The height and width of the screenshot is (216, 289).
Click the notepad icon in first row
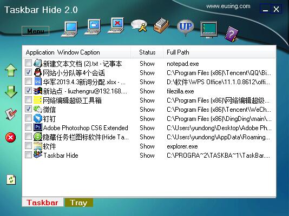point(38,63)
